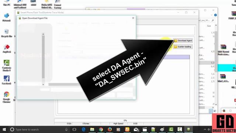Maximize the Smart Phone Flash Tool window
The height and width of the screenshot is (133, 236).
186,12
